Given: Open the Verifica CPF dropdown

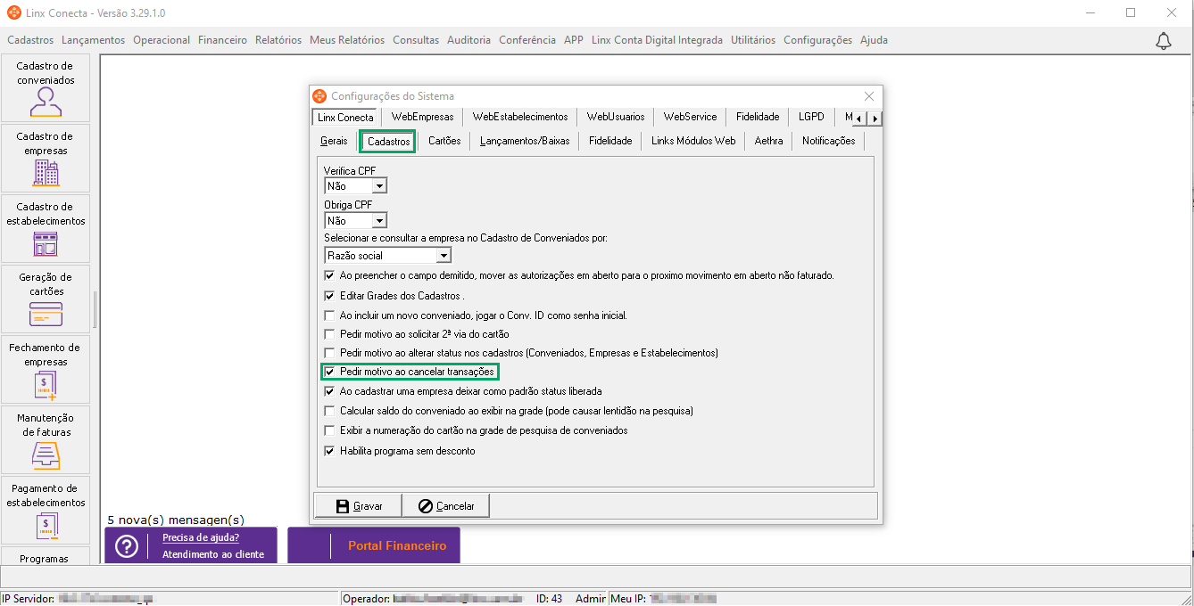Looking at the screenshot, I should [379, 186].
